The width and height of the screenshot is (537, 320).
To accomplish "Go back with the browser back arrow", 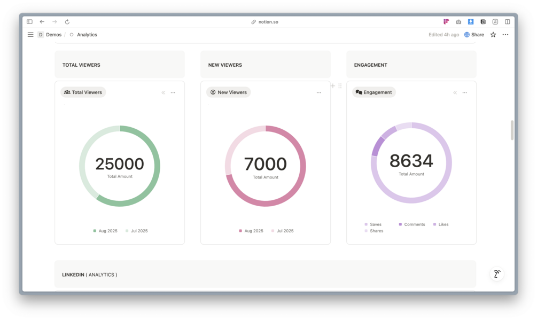I will 42,21.
